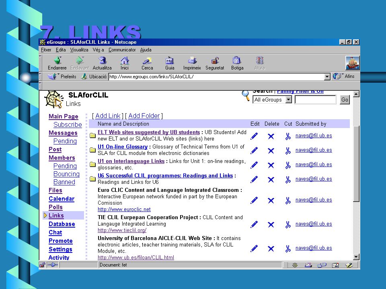Image resolution: width=386 pixels, height=289 pixels.
Task: Open the Preferits bookmarks icon
Action: tap(62, 76)
